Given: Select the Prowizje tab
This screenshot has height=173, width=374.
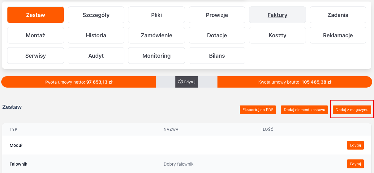Looking at the screenshot, I should [217, 15].
